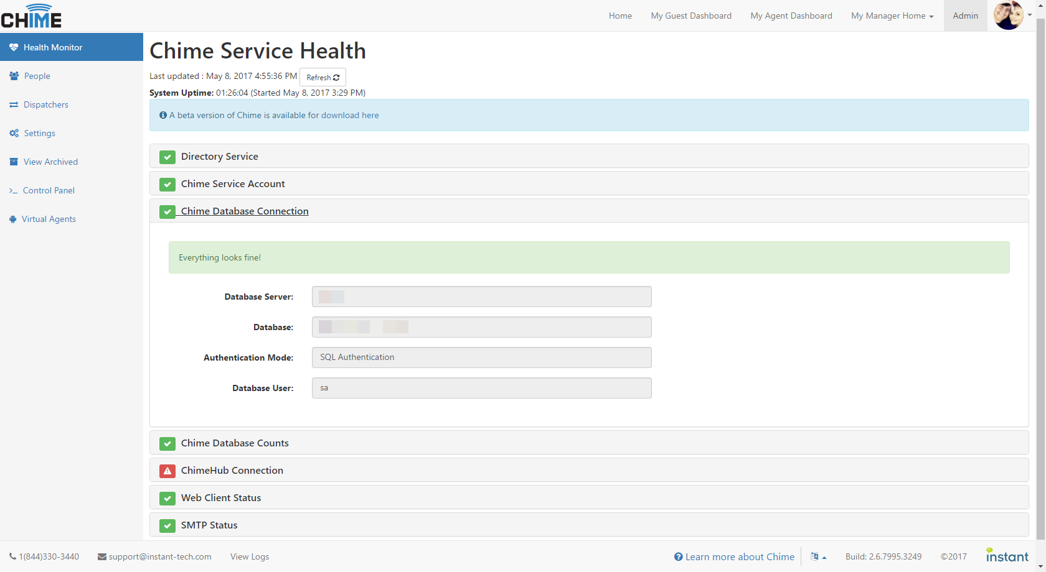Click the Settings gears icon
The width and height of the screenshot is (1046, 572).
pos(14,133)
